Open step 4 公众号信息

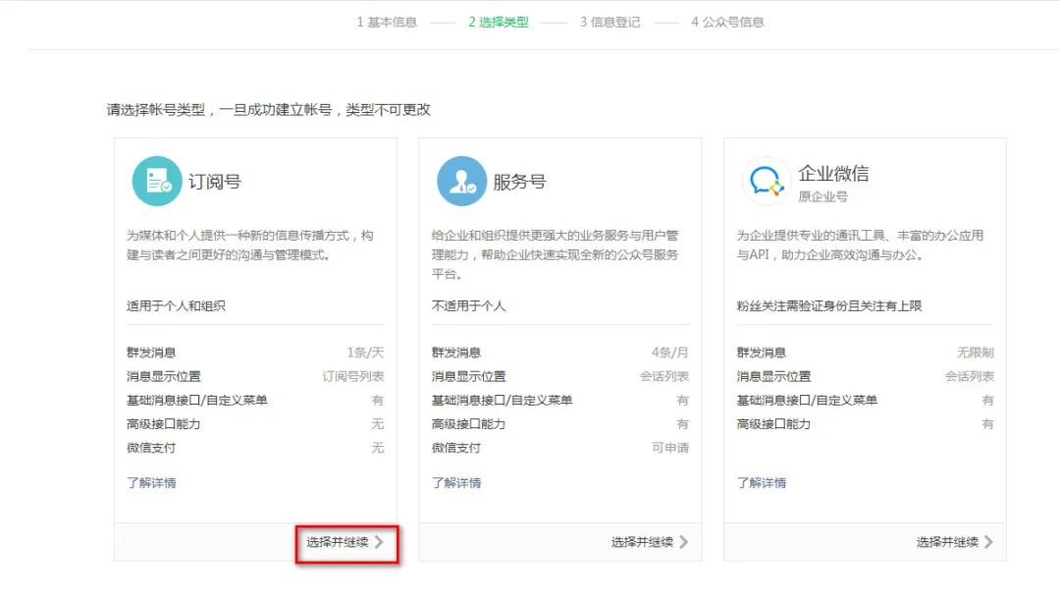point(727,22)
